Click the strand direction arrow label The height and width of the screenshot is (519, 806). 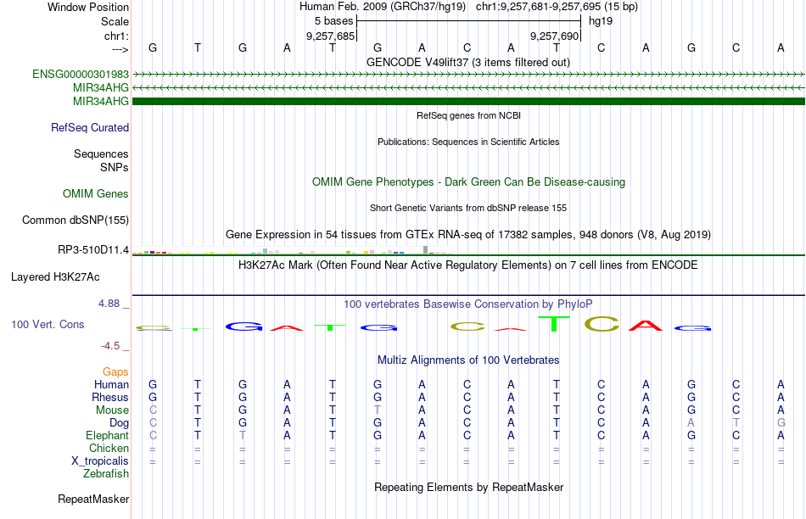(x=120, y=49)
